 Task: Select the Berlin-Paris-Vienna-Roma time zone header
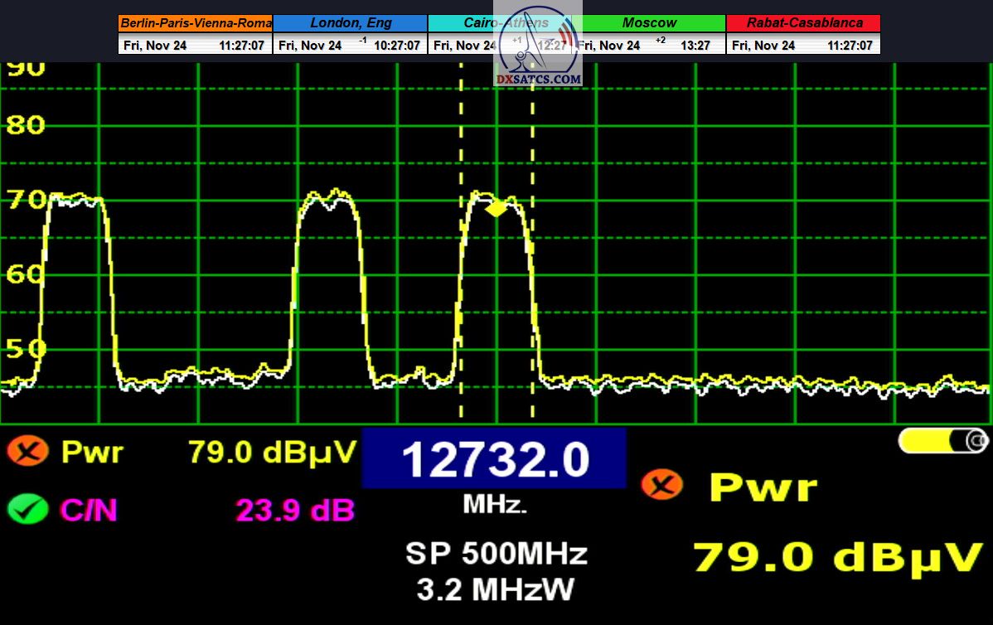pos(195,23)
